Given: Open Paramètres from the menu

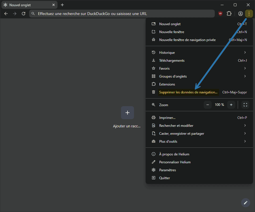Looking at the screenshot, I should pyautogui.click(x=199, y=170).
